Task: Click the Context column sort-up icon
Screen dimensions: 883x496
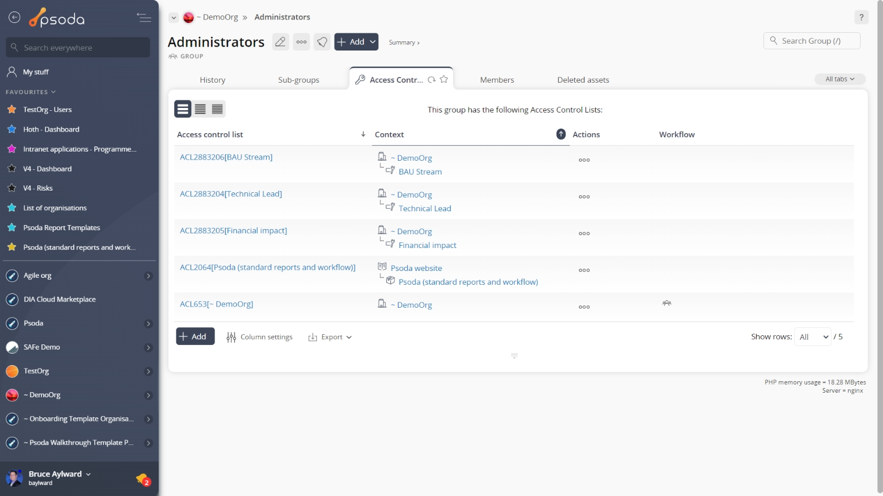Action: pos(561,134)
